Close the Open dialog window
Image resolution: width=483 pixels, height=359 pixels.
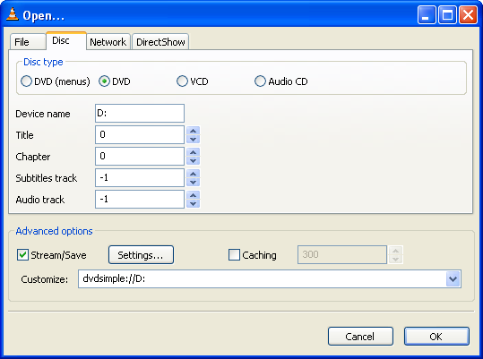click(468, 14)
